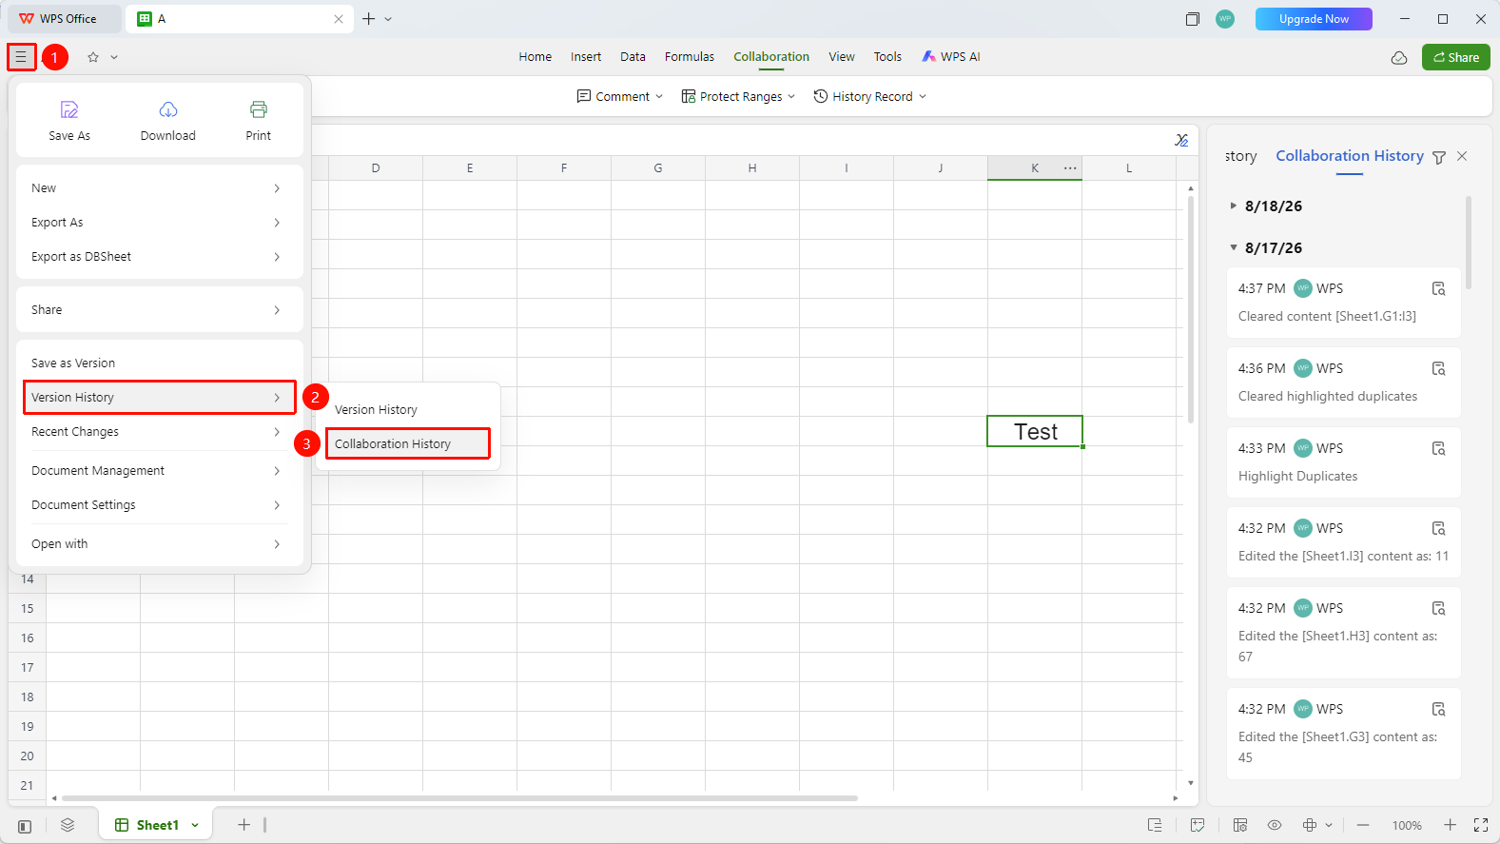
Task: Switch to the Insert tab
Action: pyautogui.click(x=586, y=57)
